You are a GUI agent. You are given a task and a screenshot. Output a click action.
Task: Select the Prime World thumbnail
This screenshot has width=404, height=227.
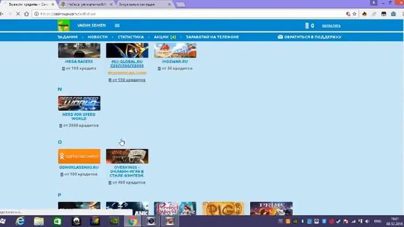(271, 209)
